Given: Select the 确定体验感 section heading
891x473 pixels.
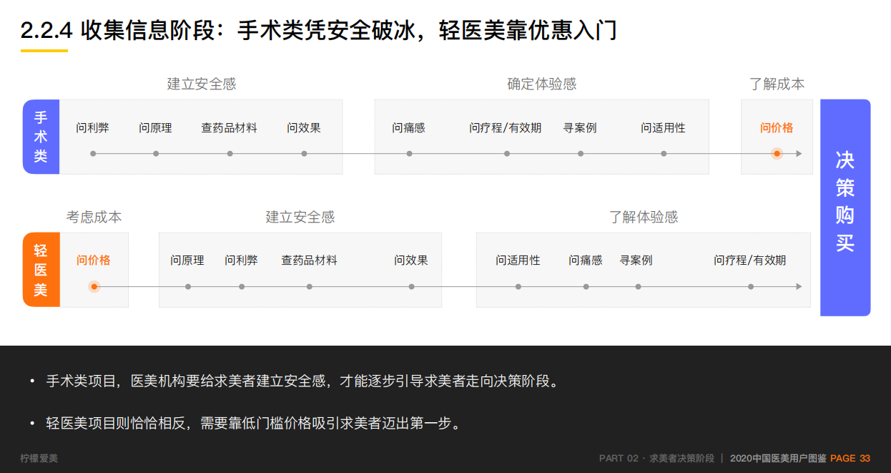Looking at the screenshot, I should 541,84.
